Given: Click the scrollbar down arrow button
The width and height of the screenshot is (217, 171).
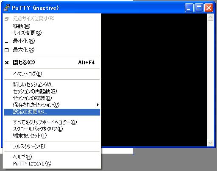Looking at the screenshot, I should click(x=210, y=143).
